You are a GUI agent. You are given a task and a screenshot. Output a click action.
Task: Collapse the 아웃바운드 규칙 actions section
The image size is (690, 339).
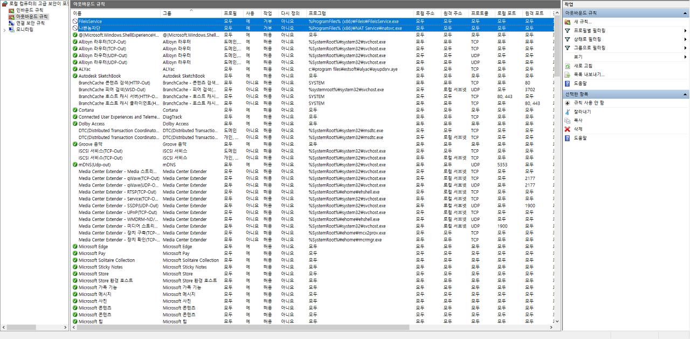tap(685, 12)
